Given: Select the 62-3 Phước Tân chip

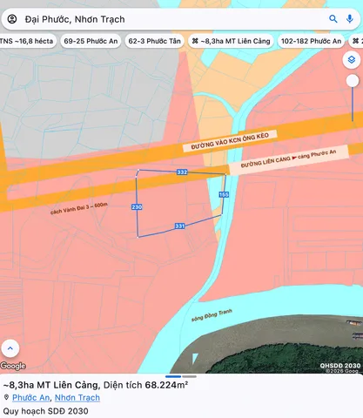Looking at the screenshot, I should 155,41.
